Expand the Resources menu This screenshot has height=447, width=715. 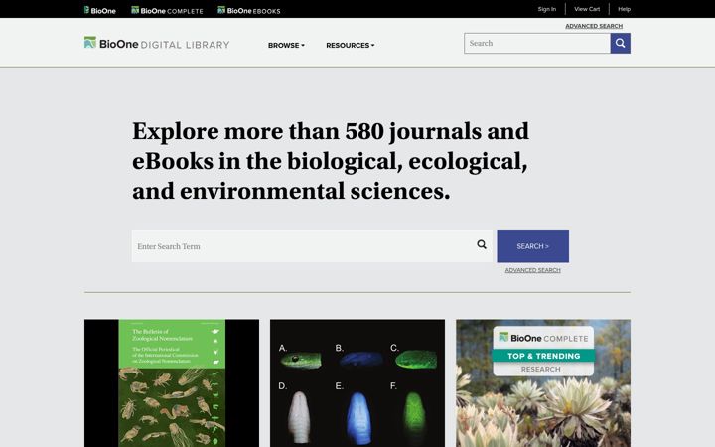pos(351,45)
